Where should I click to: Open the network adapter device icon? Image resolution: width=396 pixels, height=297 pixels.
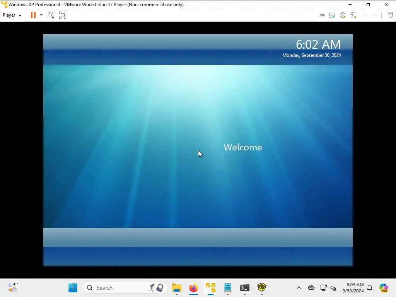click(x=353, y=15)
